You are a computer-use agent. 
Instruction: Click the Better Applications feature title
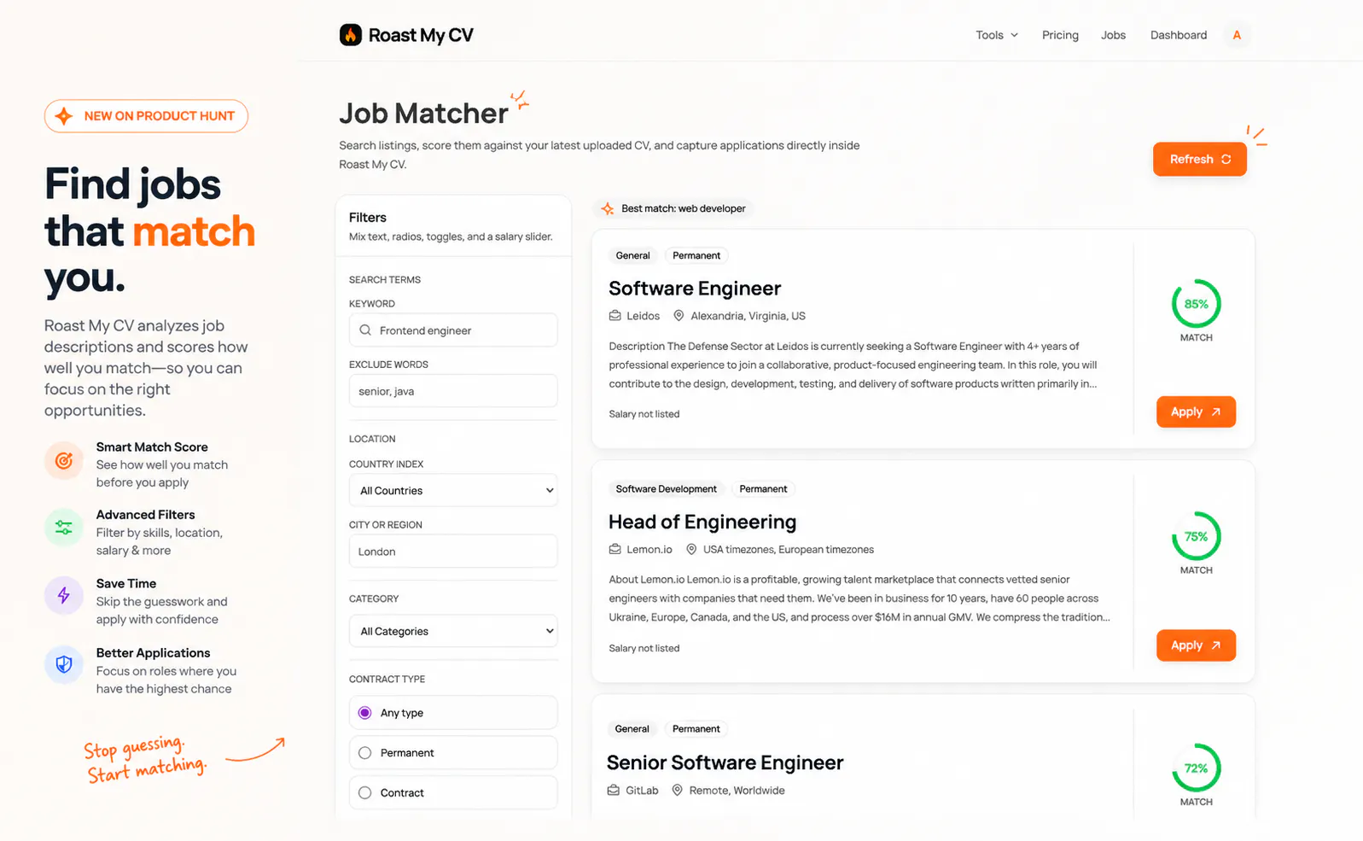pyautogui.click(x=153, y=652)
